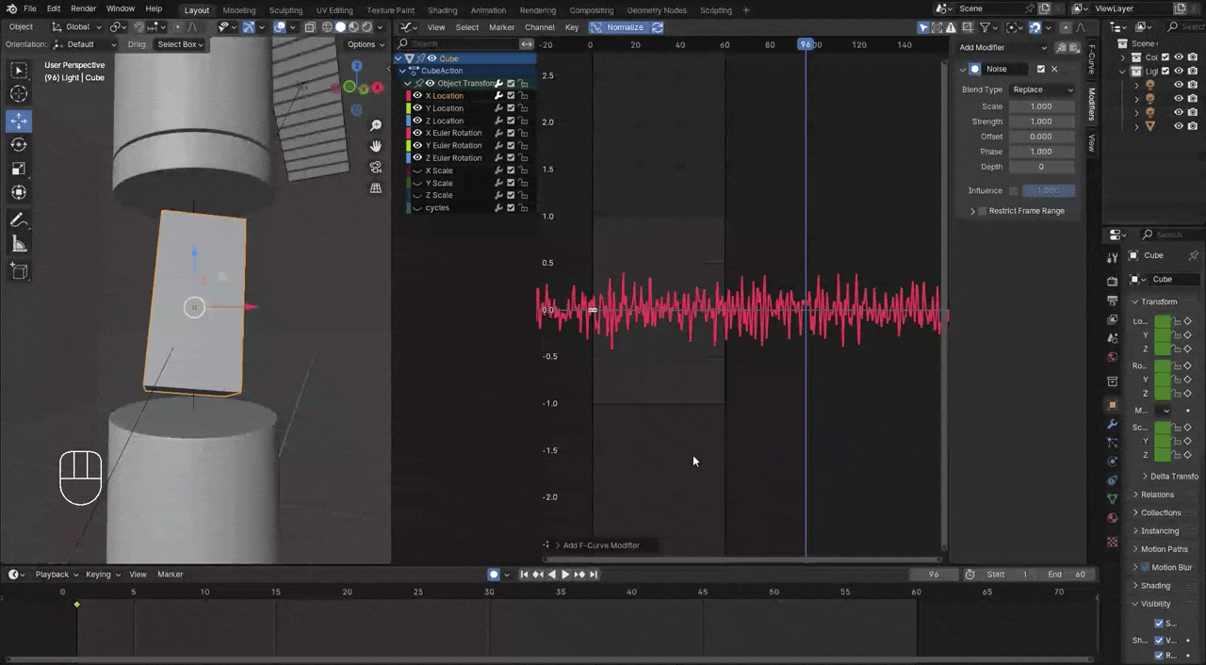The height and width of the screenshot is (665, 1206).
Task: Enable Restrict Frame Range checkbox
Action: tap(983, 211)
